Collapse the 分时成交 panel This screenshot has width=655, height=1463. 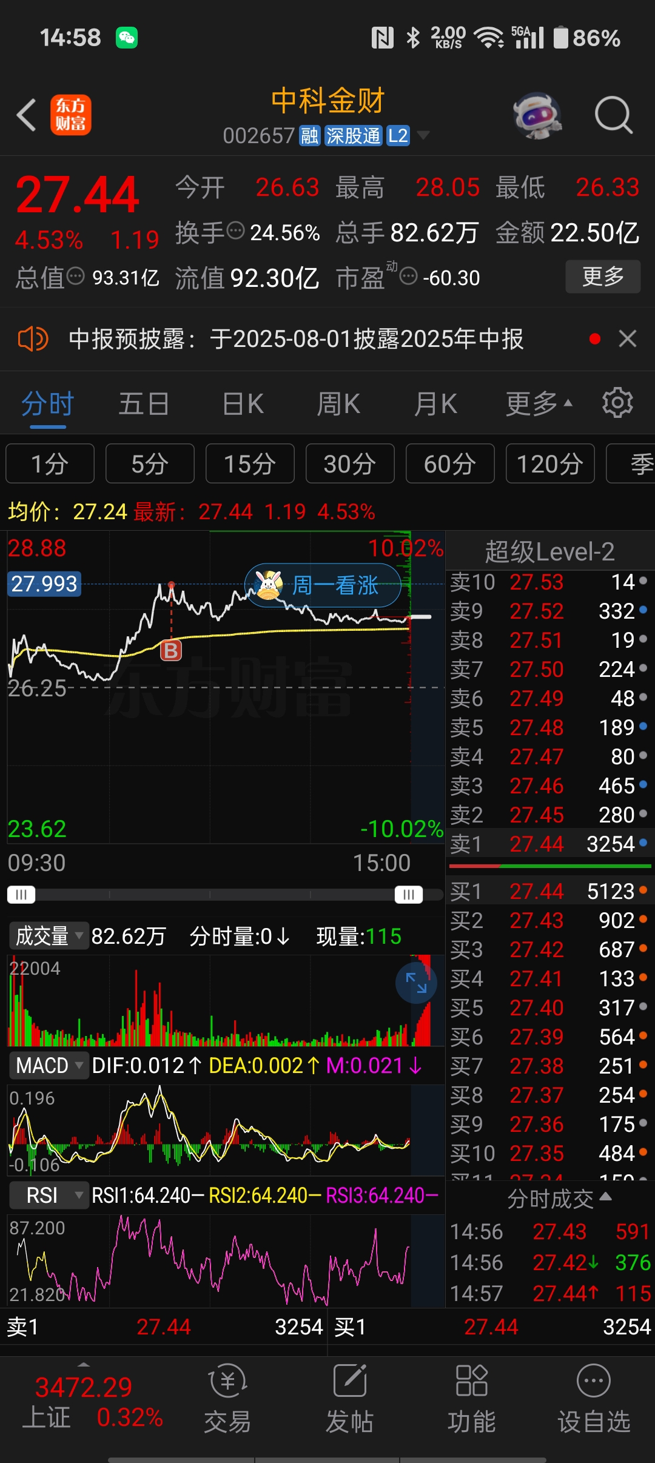tap(559, 1199)
